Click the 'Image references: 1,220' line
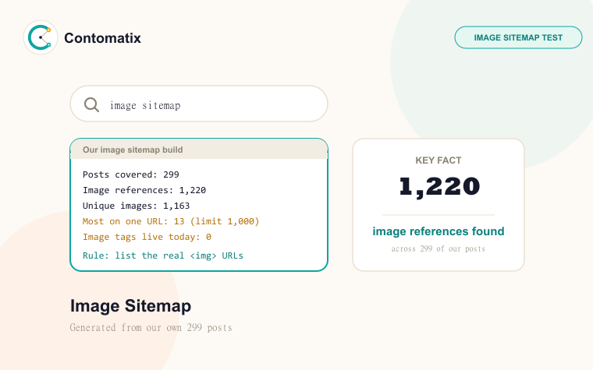Screen dimensions: 593x370 [x=144, y=190]
